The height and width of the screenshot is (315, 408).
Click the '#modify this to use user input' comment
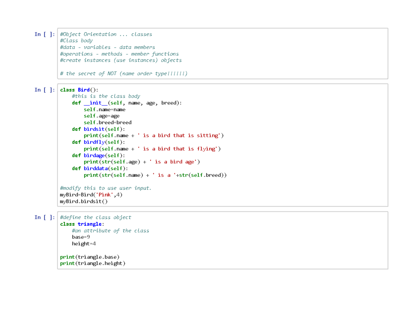(105, 188)
